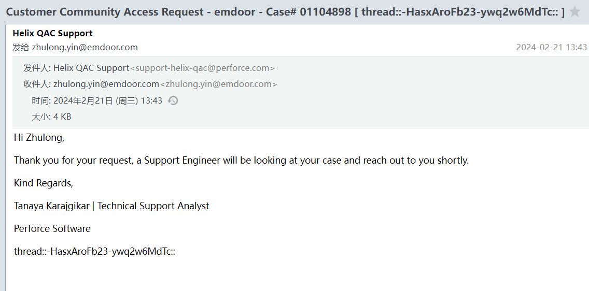Click the Tanaya Karajgikar signature line
Image resolution: width=589 pixels, height=291 pixels.
[x=111, y=206]
